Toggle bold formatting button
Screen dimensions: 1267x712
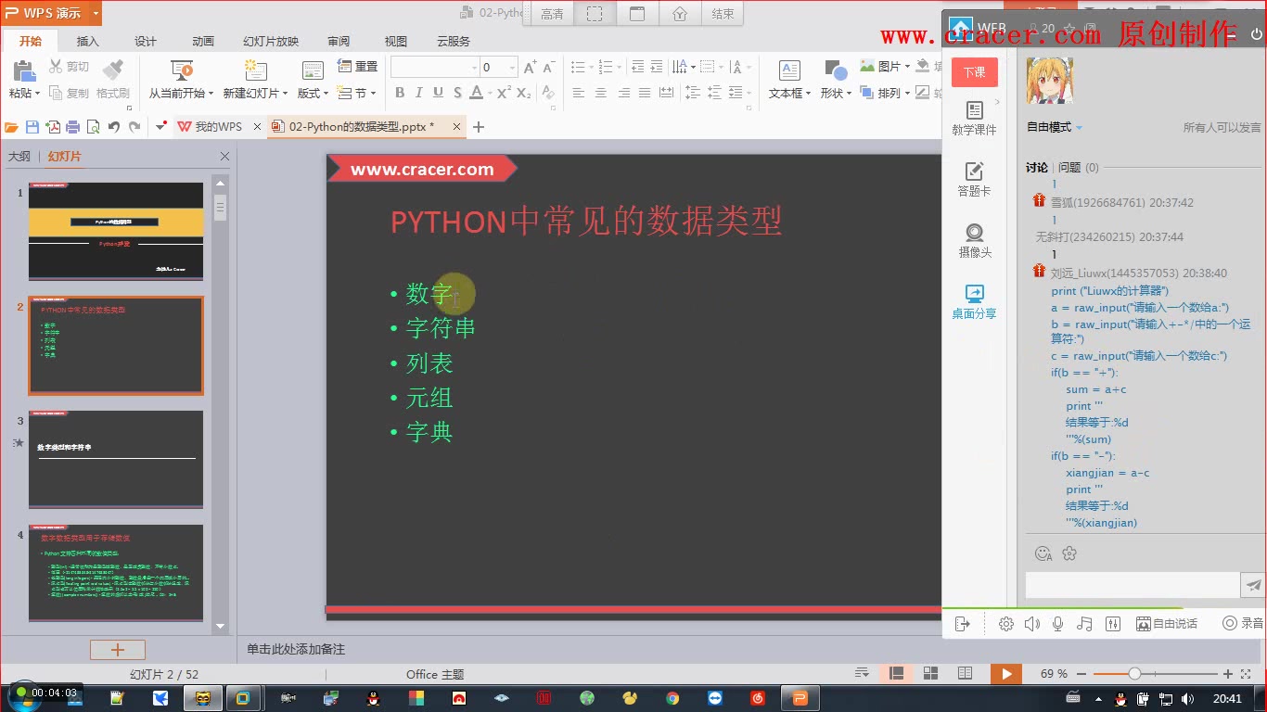pos(400,93)
